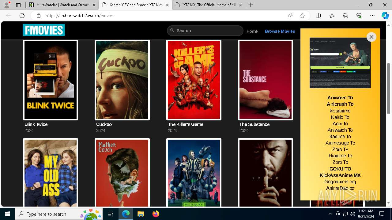Open Blink Twice poster

click(51, 80)
